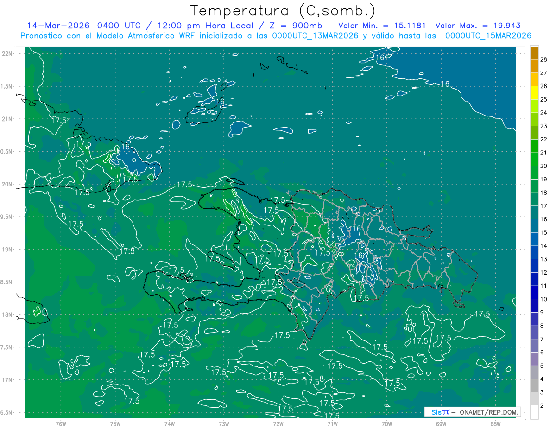Screen dimensions: 556x430
Task: Click the white swatch below label 2
Action: click(535, 412)
